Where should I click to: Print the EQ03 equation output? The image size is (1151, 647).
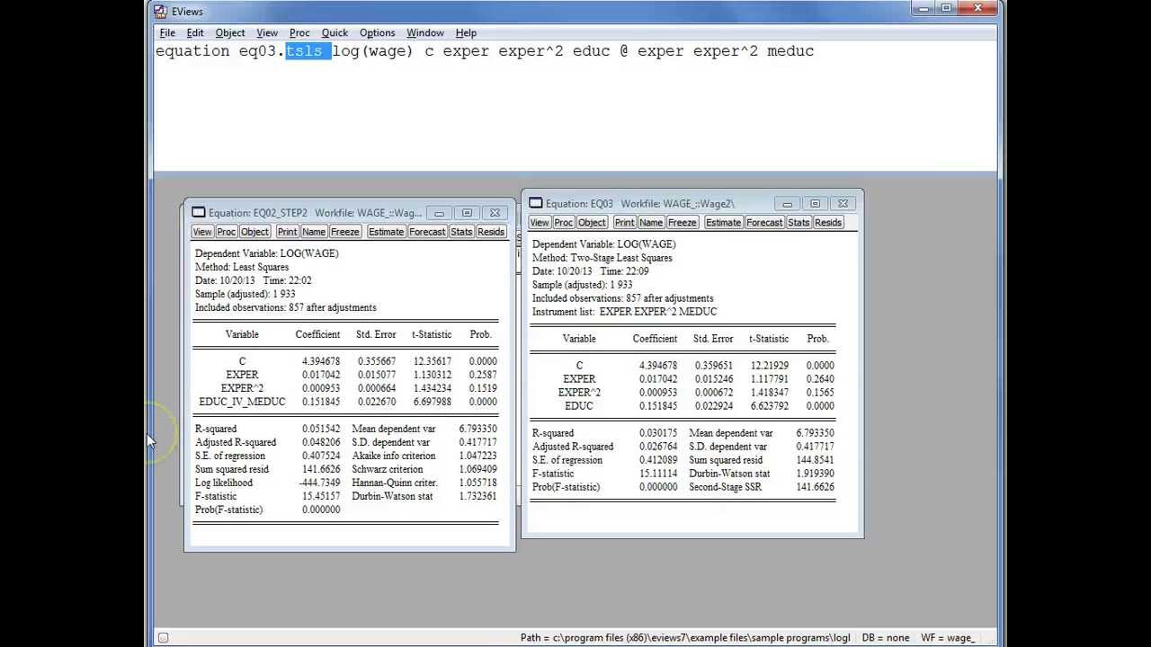click(624, 223)
